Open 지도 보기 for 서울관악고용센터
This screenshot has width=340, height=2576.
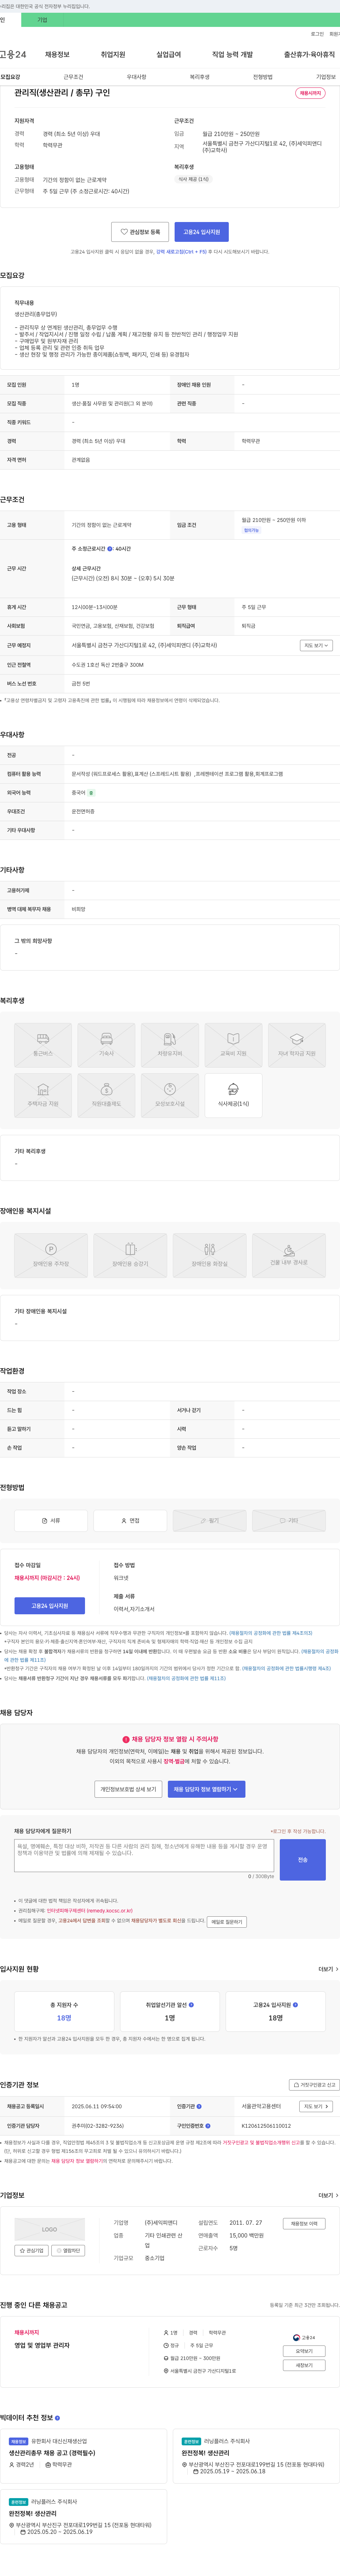pyautogui.click(x=316, y=2106)
